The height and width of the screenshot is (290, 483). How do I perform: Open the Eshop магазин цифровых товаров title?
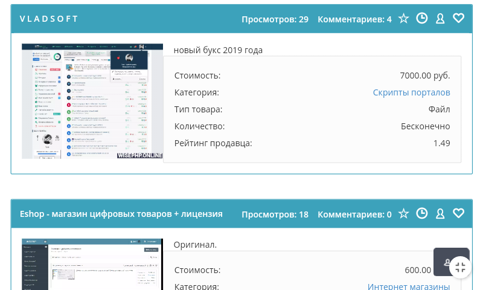(121, 214)
